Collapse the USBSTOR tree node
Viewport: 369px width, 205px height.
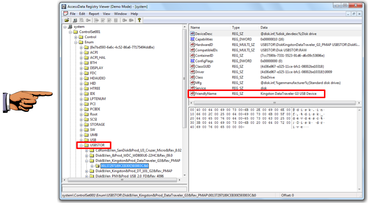(81, 145)
